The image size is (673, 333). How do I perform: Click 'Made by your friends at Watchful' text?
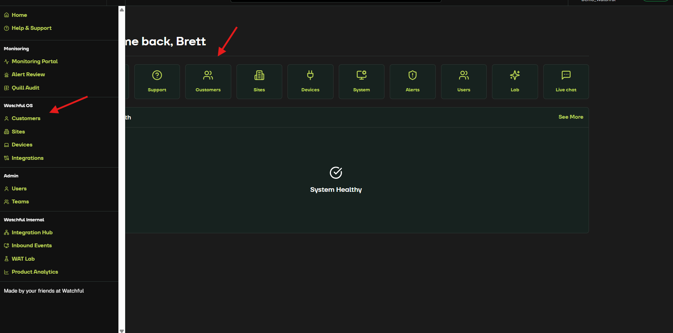(x=44, y=291)
